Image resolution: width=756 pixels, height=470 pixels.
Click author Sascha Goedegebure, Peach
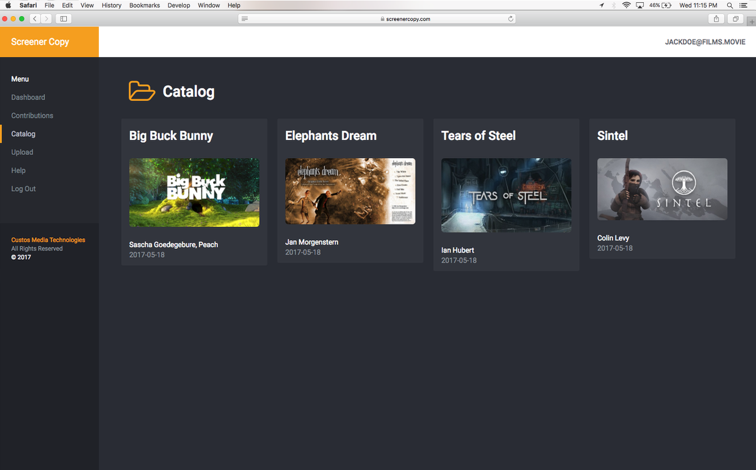(x=174, y=245)
